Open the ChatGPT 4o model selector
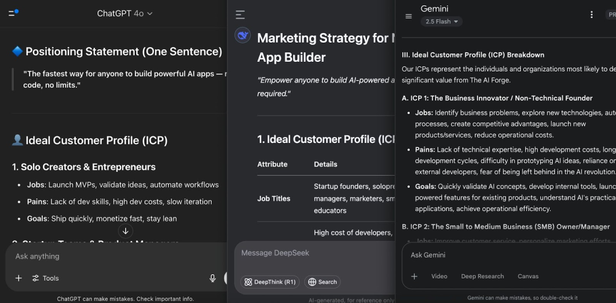 (x=125, y=13)
